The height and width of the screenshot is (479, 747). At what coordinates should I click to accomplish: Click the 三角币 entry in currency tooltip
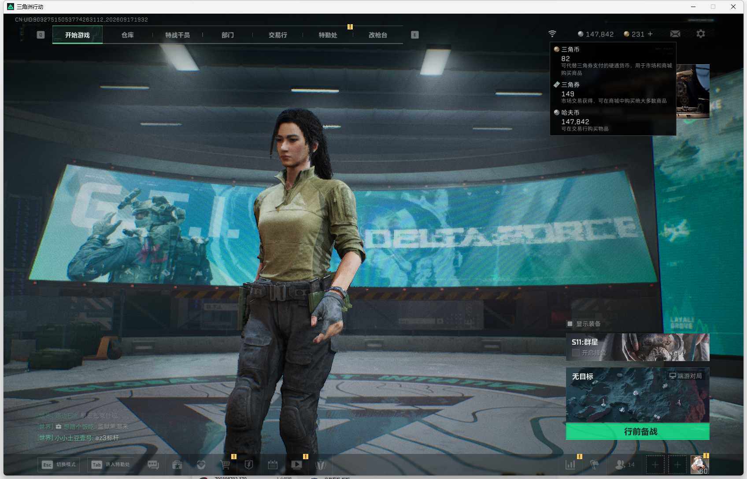[613, 61]
